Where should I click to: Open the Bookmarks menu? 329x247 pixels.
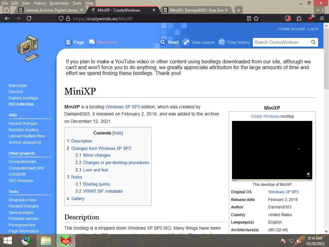click(59, 3)
